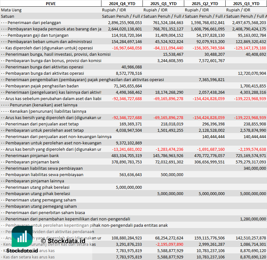
Task: Select the PEVE header cell
Action: click(51, 3)
